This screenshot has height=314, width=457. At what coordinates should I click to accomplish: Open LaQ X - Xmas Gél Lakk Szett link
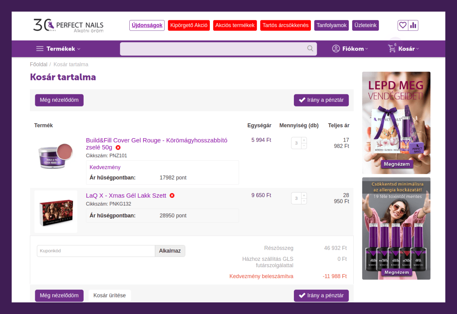pyautogui.click(x=126, y=196)
